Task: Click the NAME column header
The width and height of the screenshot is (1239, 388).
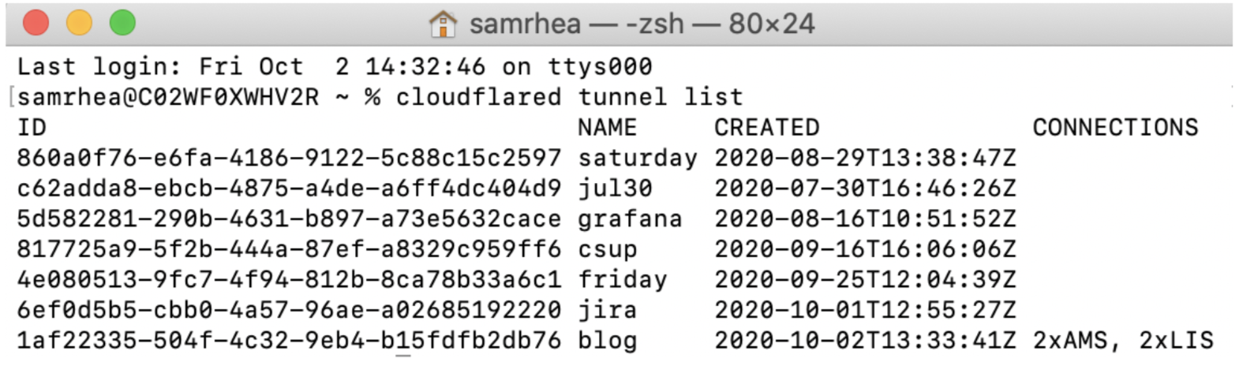Action: click(x=607, y=128)
